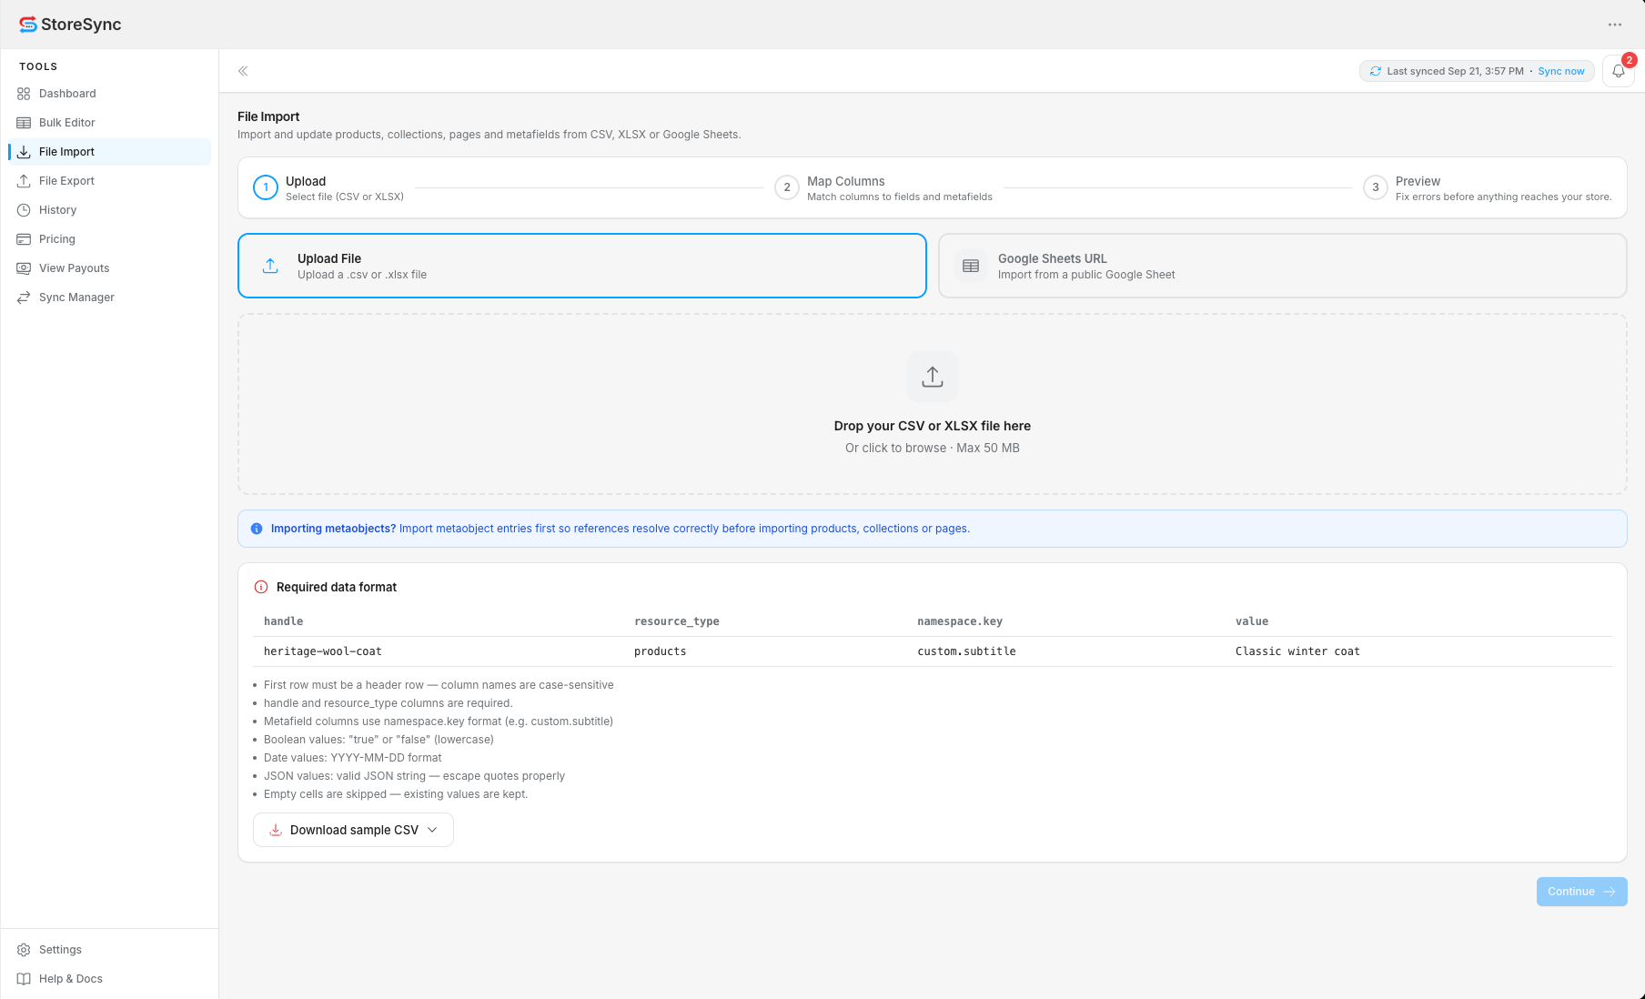Click the File Export upload icon
This screenshot has width=1645, height=999.
pos(24,181)
